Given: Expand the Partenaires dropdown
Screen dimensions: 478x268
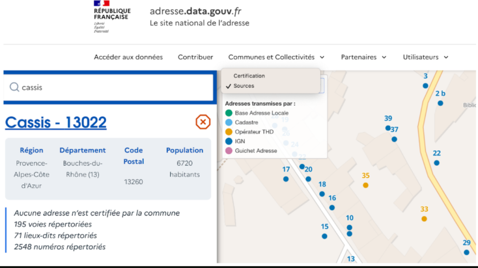Looking at the screenshot, I should (364, 57).
